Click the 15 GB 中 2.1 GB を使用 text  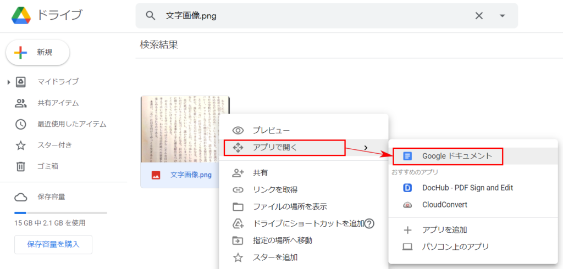(x=50, y=223)
